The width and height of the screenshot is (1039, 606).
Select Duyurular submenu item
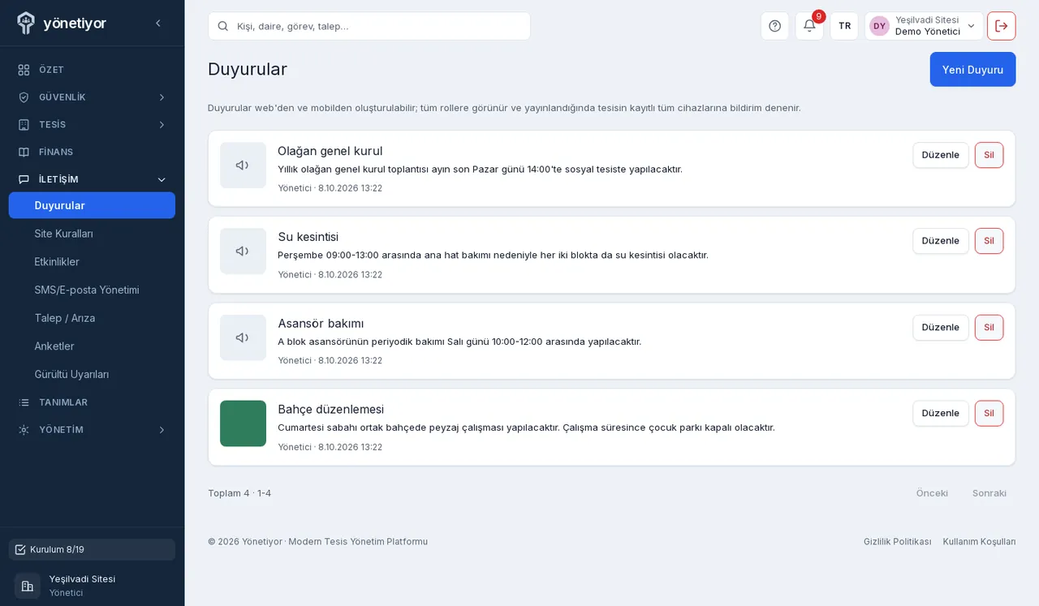[x=92, y=205]
